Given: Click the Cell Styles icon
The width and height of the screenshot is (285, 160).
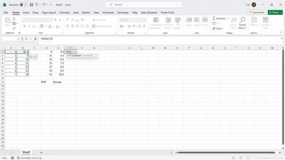Looking at the screenshot, I should pyautogui.click(x=178, y=20).
